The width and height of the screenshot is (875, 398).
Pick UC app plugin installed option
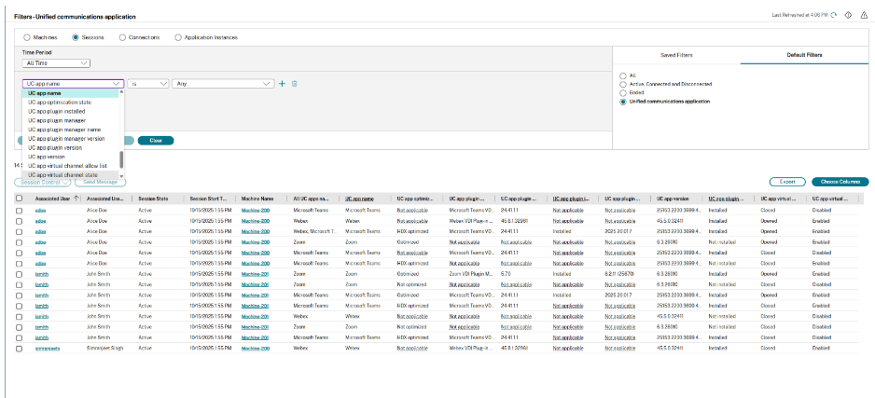(x=70, y=112)
